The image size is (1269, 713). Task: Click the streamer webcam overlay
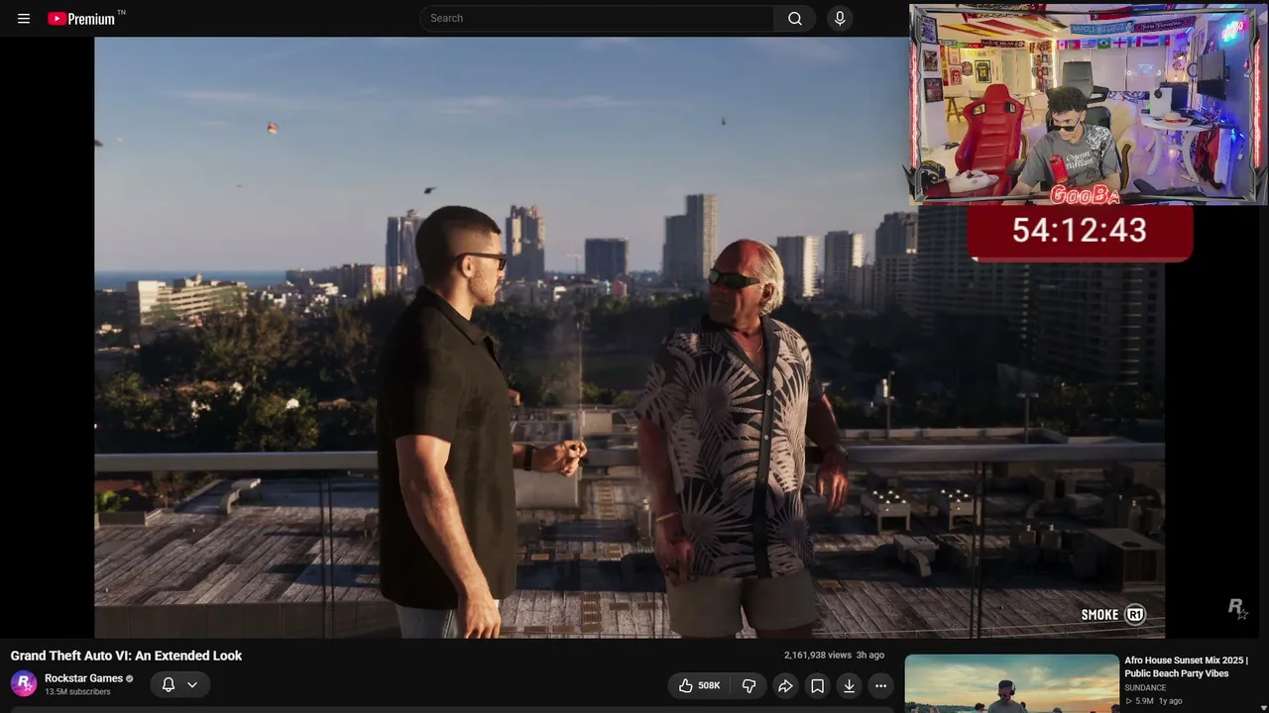coord(1088,105)
